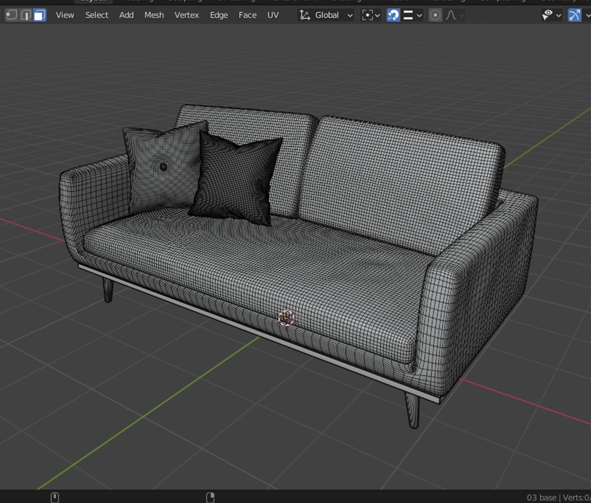Switch to Vertex select mode

coord(11,15)
